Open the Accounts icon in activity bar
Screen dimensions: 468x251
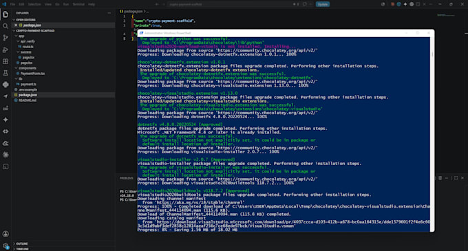pos(6,234)
